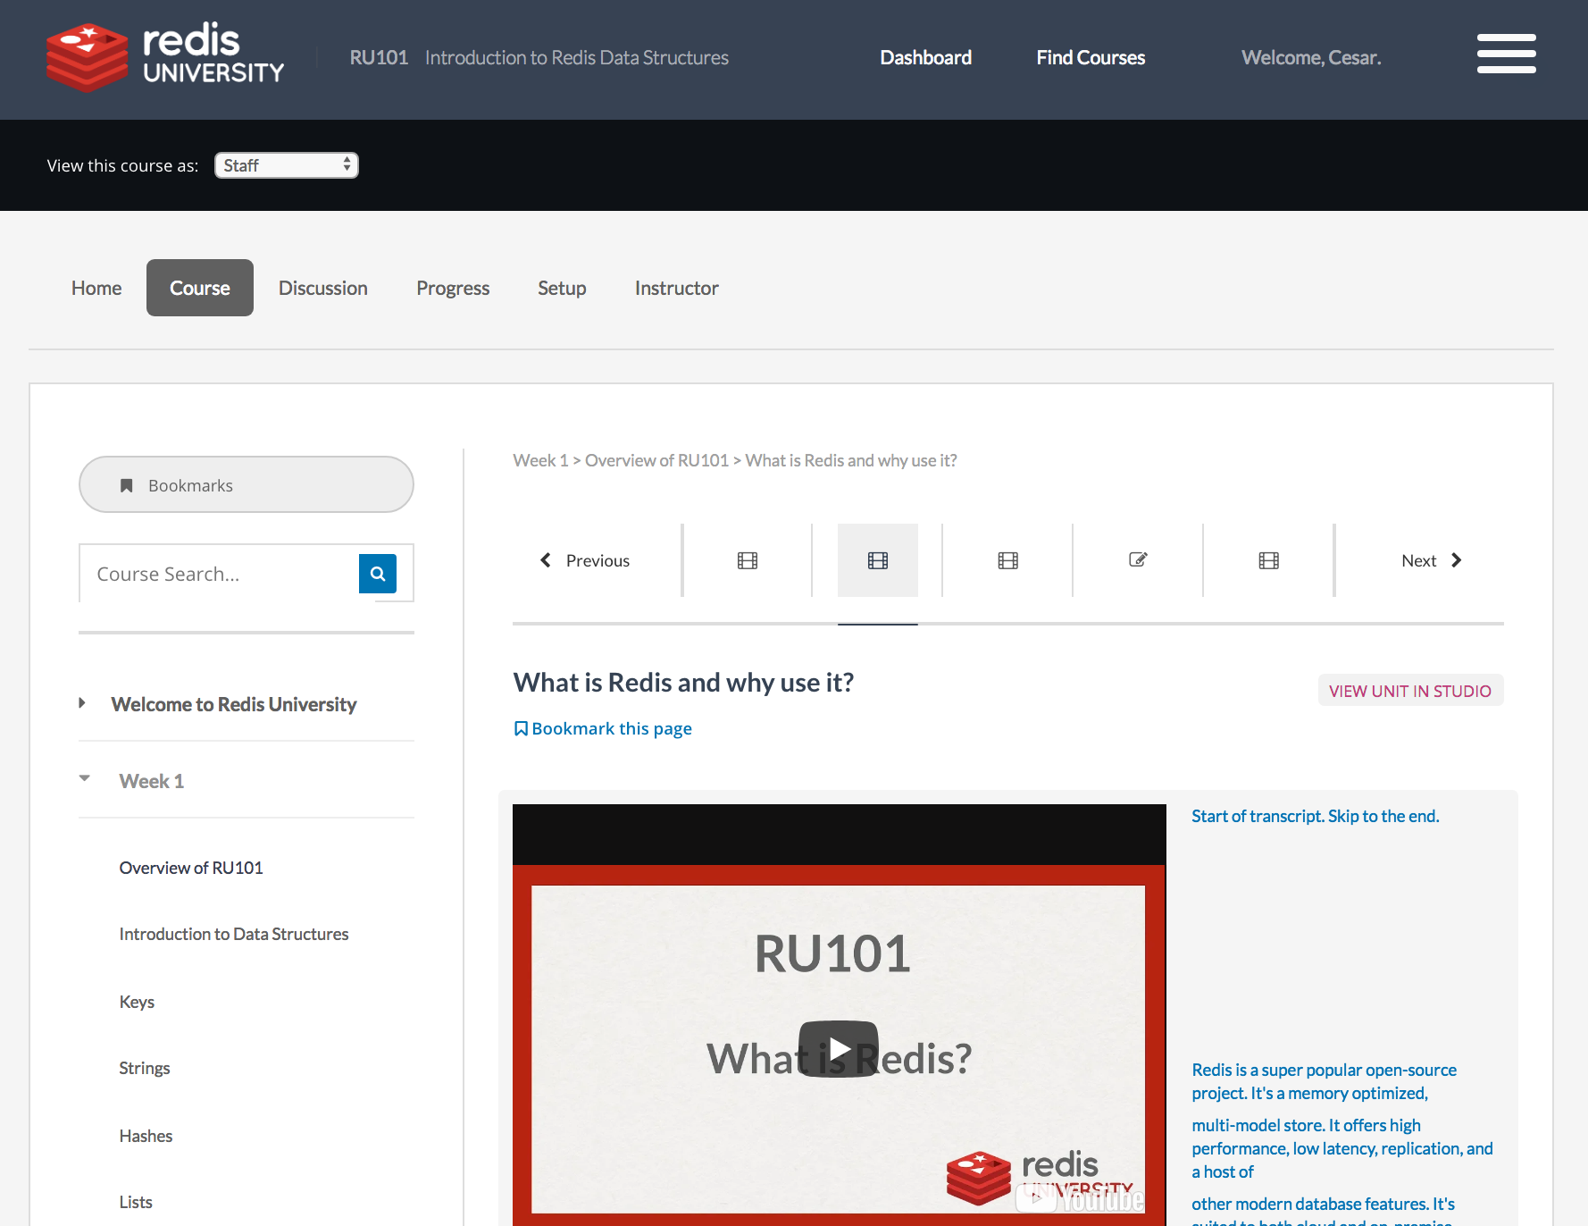
Task: Select the highlighted second video unit icon
Action: [878, 560]
